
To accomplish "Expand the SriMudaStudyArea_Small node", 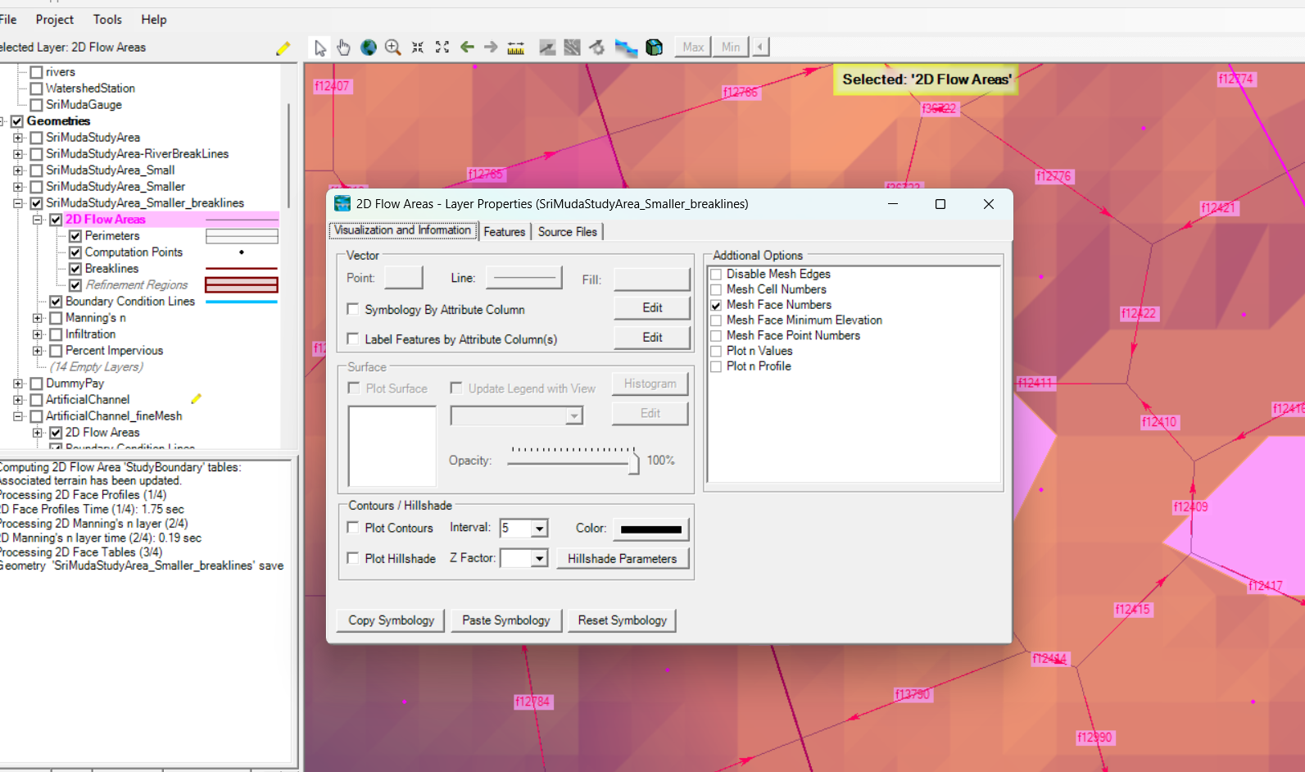I will coord(18,170).
